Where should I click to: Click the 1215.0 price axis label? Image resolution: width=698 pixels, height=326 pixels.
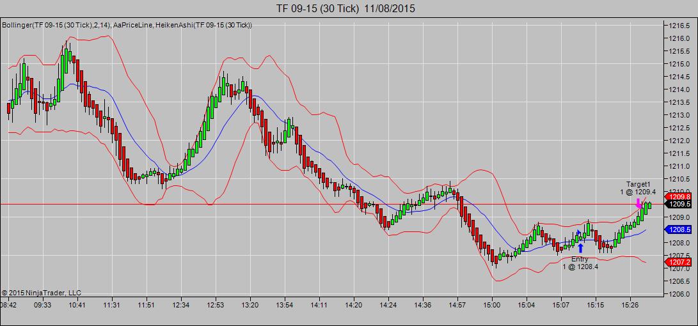click(x=679, y=64)
